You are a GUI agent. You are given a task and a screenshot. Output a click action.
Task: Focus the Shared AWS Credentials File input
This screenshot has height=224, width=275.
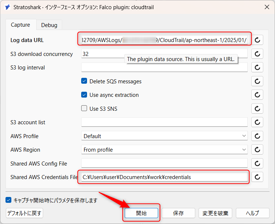pyautogui.click(x=164, y=177)
